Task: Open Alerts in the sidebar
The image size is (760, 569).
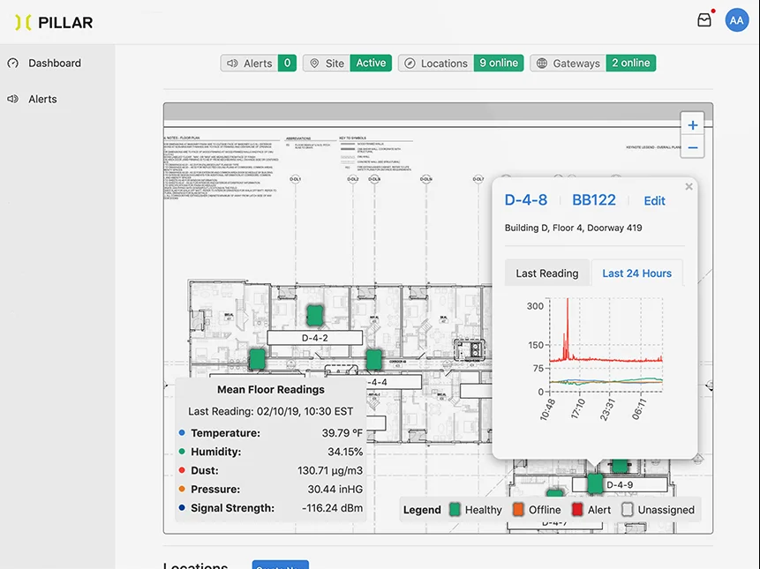Action: point(42,99)
